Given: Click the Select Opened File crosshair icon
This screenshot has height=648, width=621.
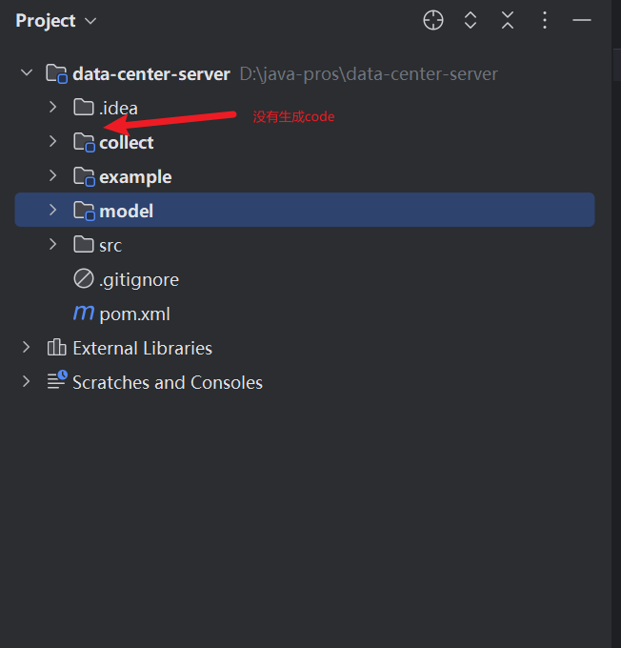Looking at the screenshot, I should (433, 20).
